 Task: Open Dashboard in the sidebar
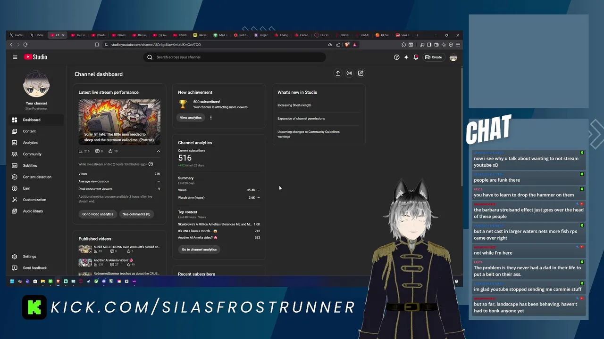coord(35,120)
